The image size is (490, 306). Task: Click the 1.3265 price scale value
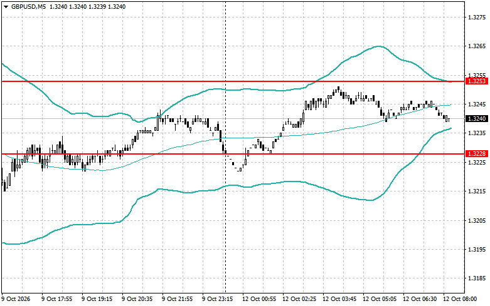(x=477, y=46)
